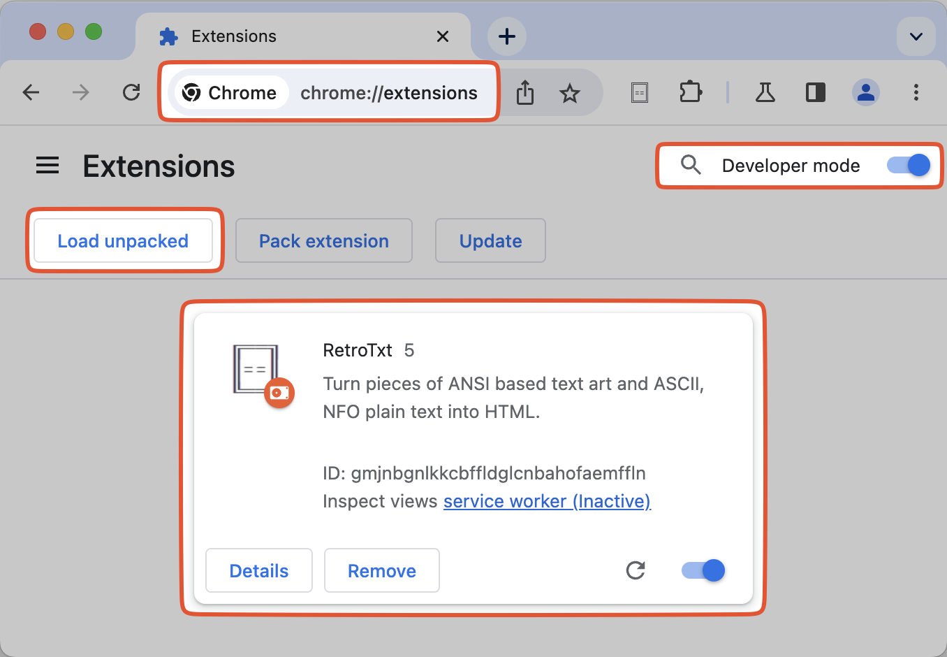Viewport: 947px width, 657px height.
Task: Reload the current page
Action: point(131,92)
